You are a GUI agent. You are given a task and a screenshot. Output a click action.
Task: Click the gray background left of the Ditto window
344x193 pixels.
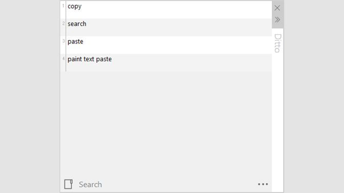[x=30, y=96]
